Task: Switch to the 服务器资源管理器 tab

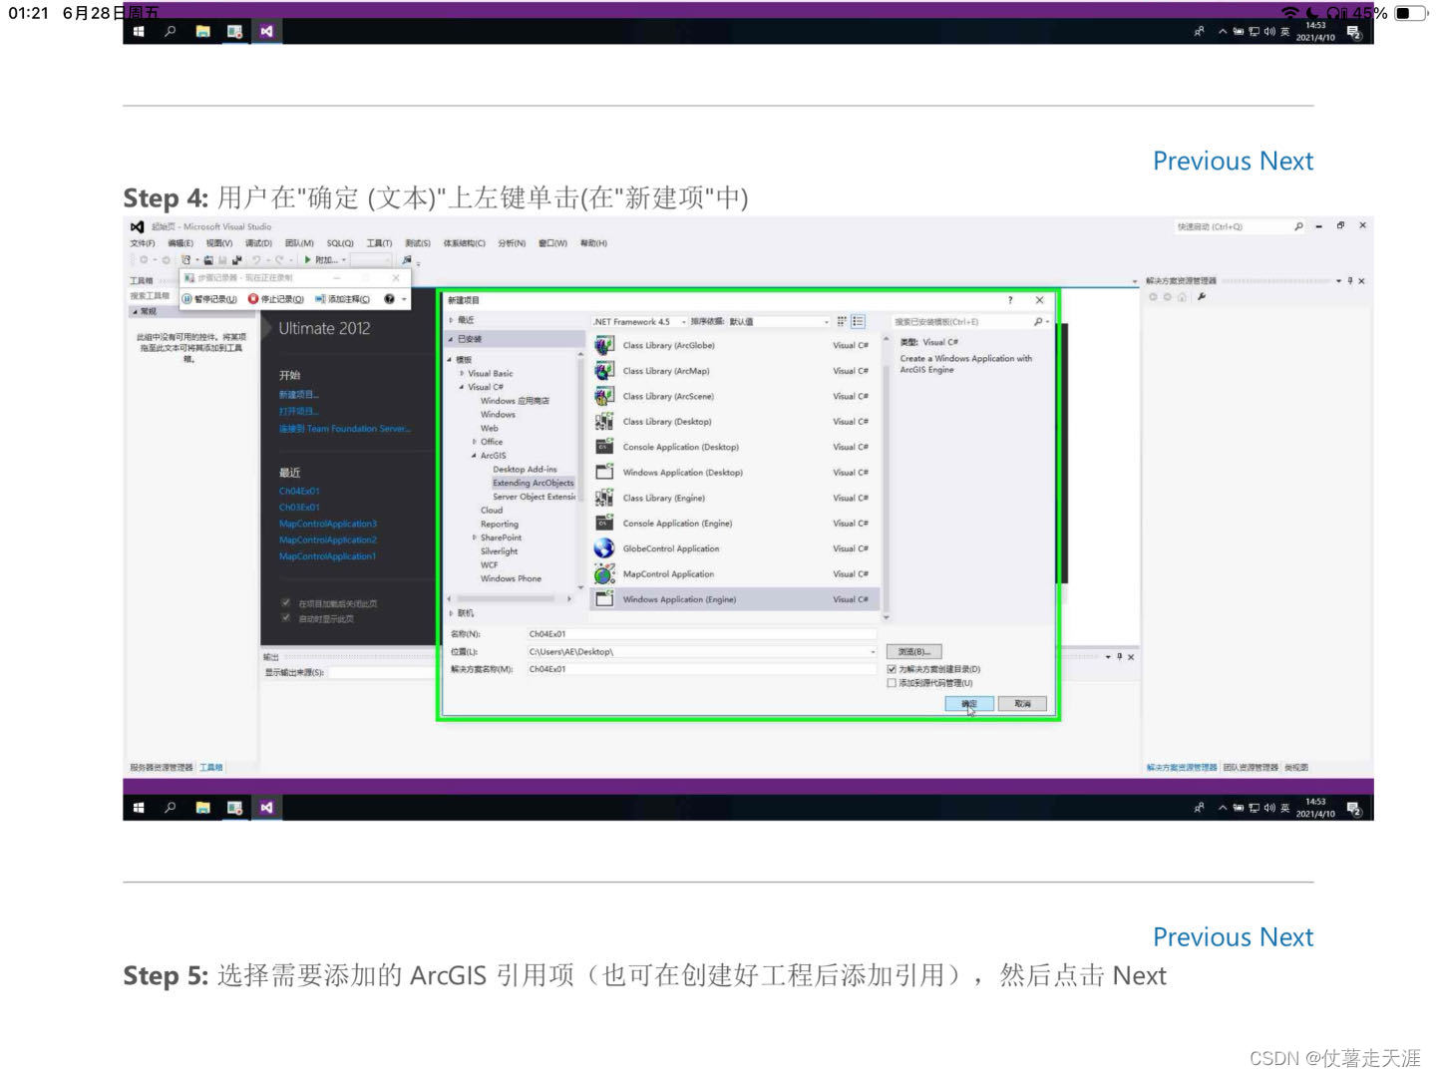Action: (162, 768)
